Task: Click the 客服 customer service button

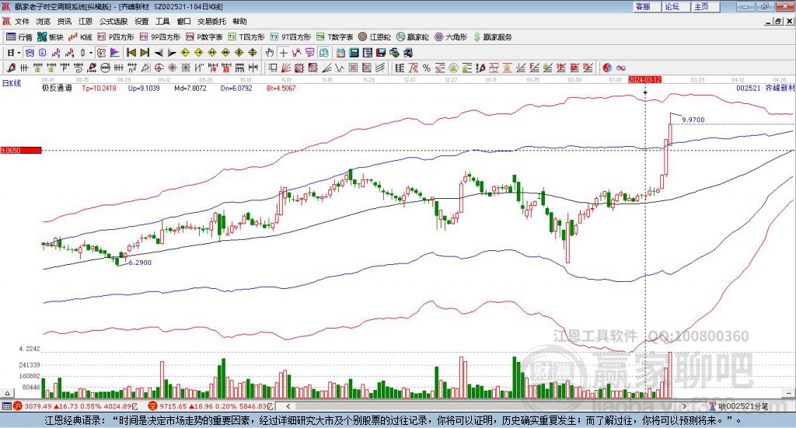Action: (x=642, y=6)
